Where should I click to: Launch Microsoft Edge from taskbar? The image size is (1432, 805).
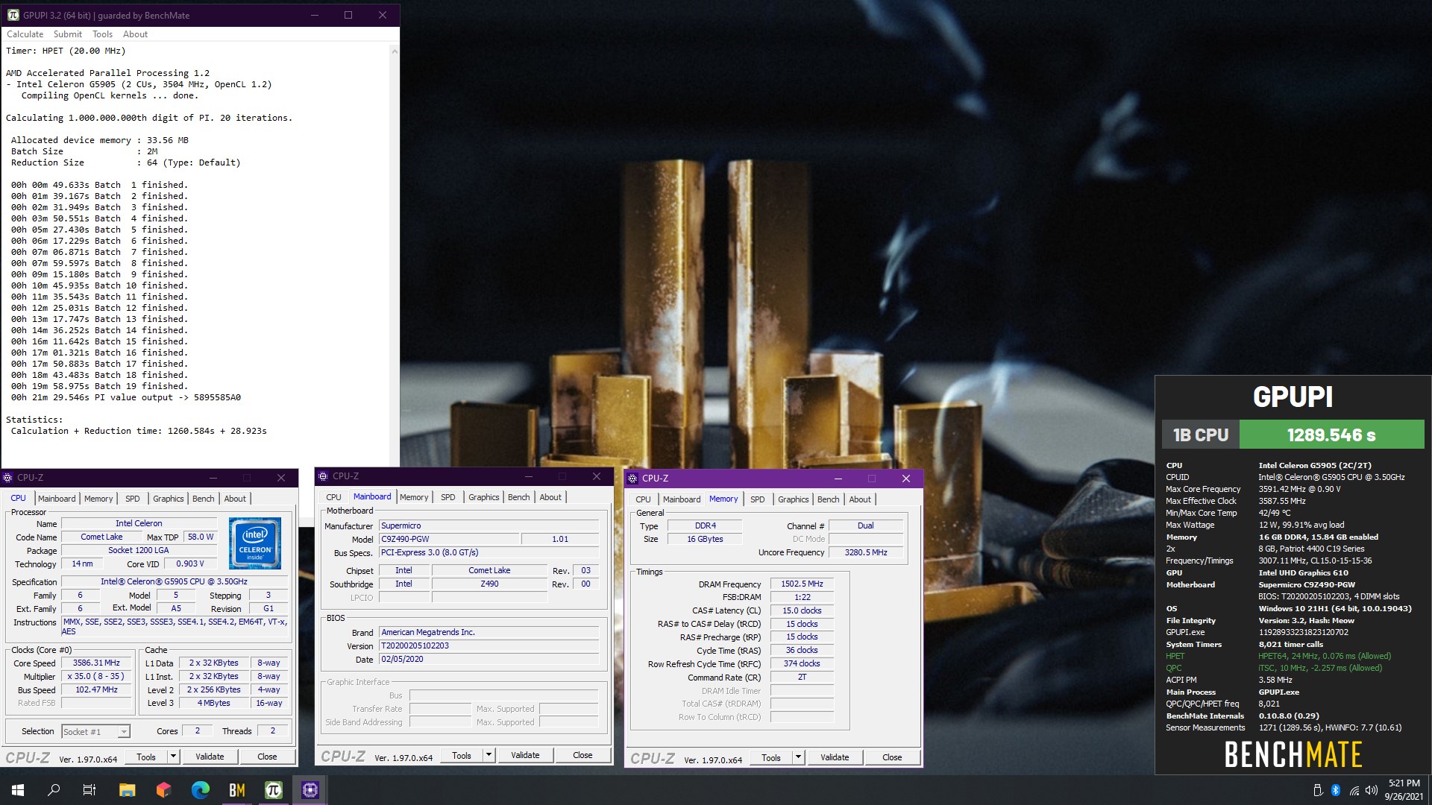pyautogui.click(x=200, y=790)
